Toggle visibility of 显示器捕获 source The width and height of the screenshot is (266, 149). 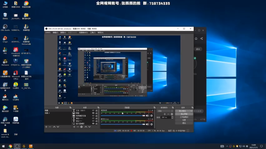tap(93, 124)
